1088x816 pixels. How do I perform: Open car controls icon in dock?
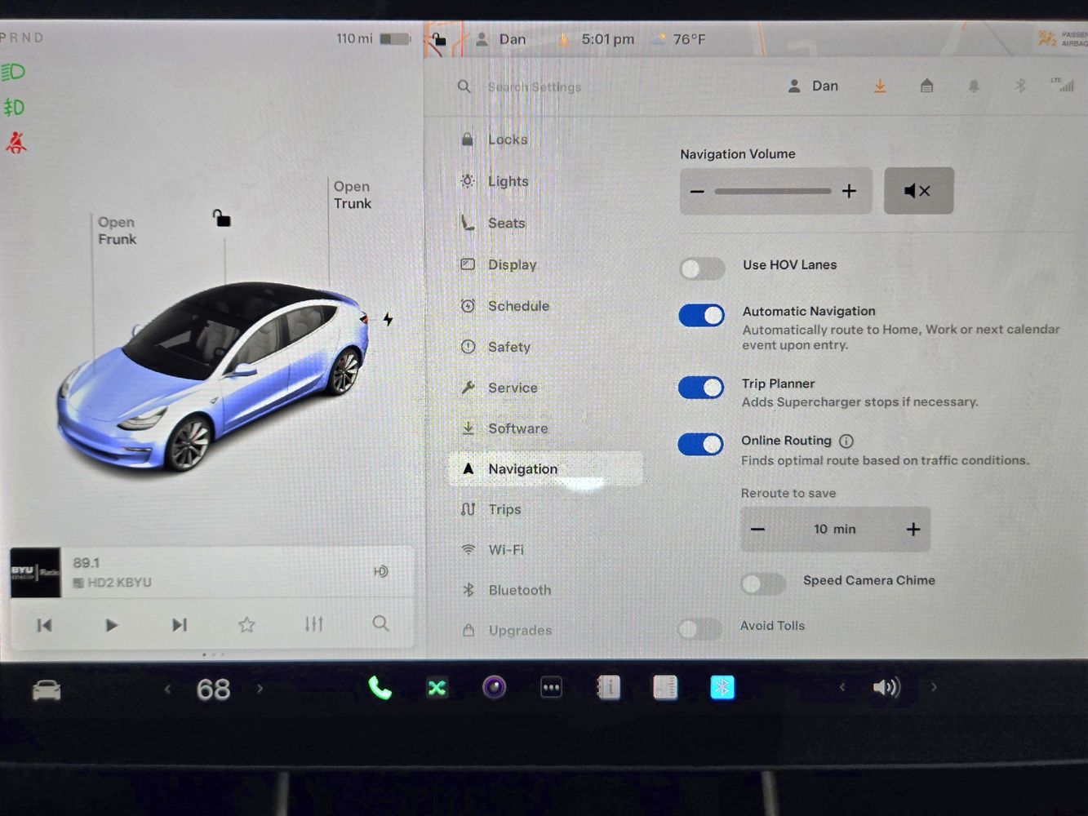tap(47, 690)
